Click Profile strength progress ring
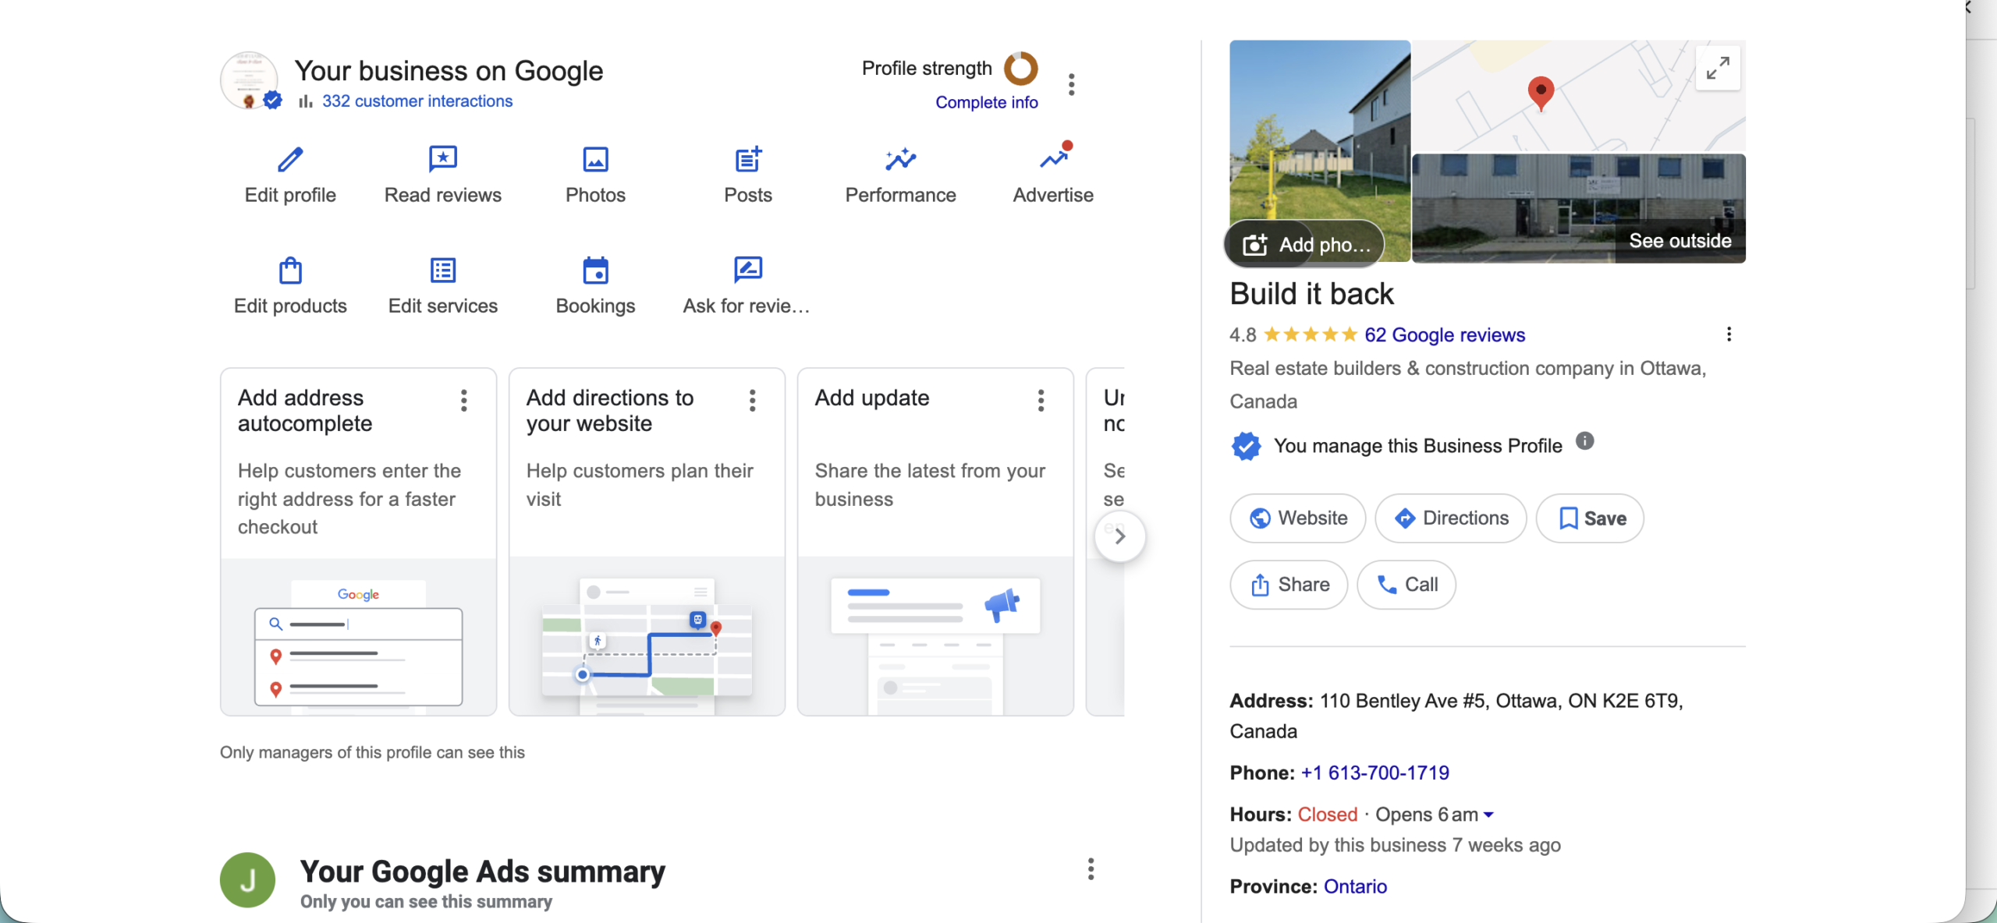The image size is (1997, 923). click(1020, 69)
